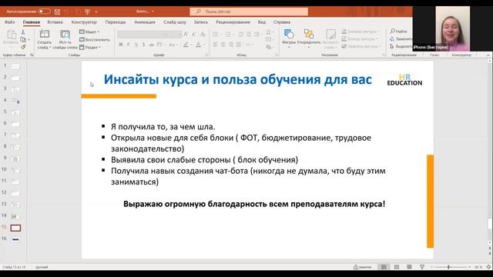
Task: Click the text highlight color icon
Action: [x=186, y=45]
